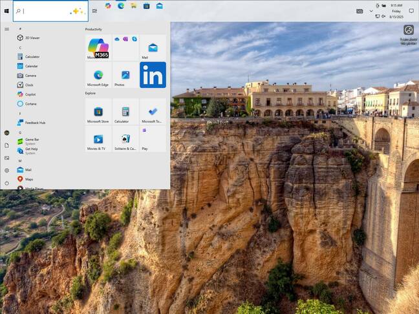Click the Windows Start button

6,11
